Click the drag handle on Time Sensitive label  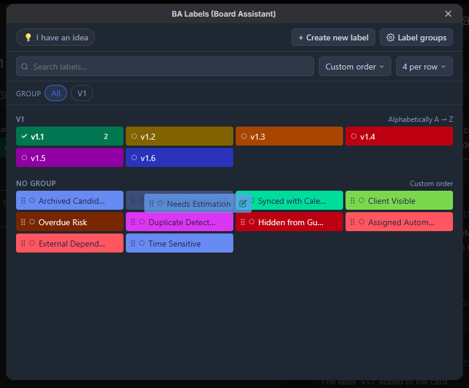tap(133, 244)
